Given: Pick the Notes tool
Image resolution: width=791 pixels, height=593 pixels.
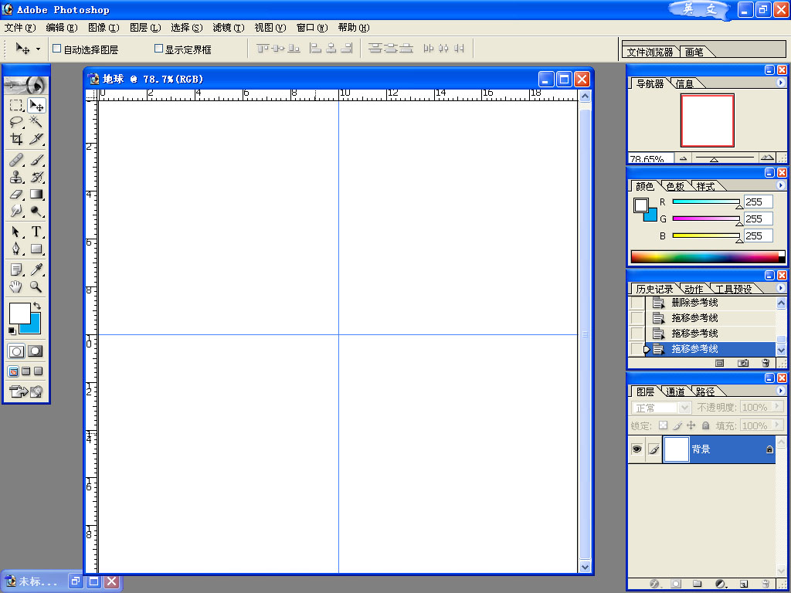Looking at the screenshot, I should click(16, 269).
